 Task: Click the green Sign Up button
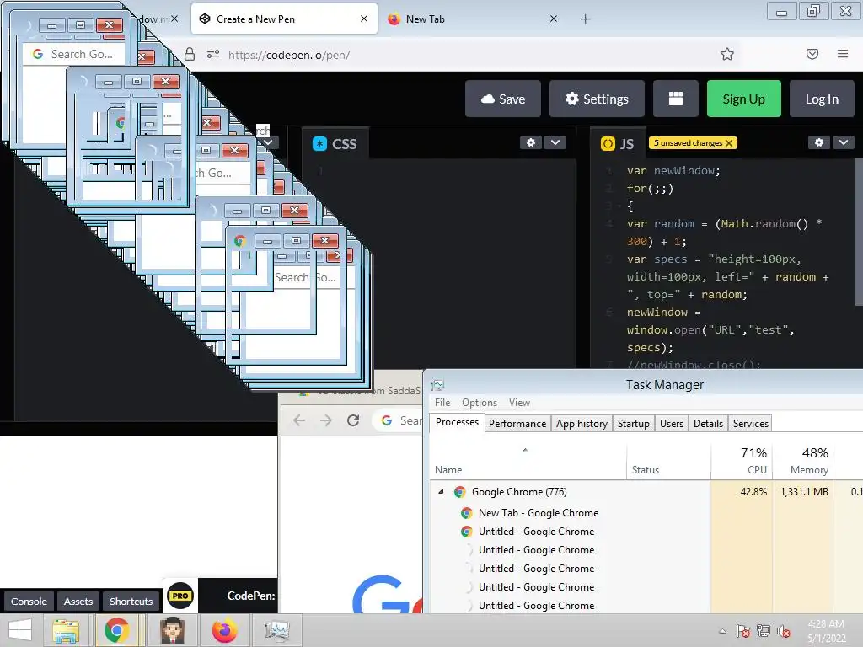(743, 99)
